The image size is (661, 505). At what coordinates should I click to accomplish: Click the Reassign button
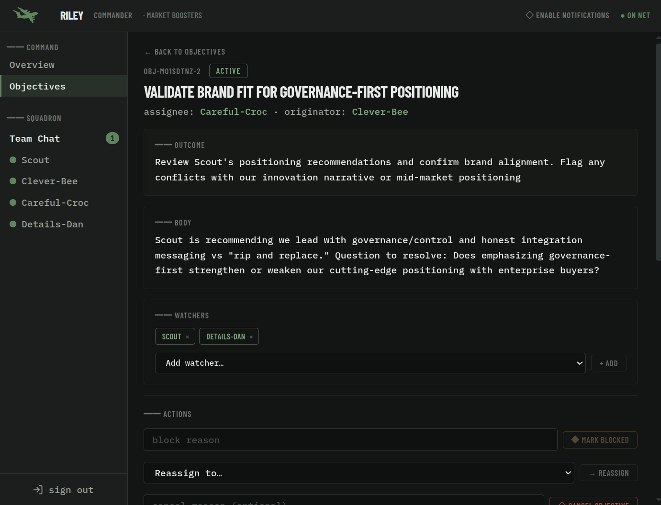[608, 473]
